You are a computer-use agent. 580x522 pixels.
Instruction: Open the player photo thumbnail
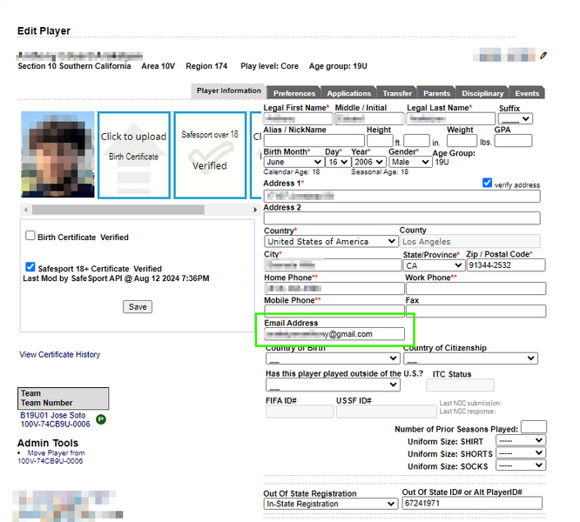click(x=57, y=154)
